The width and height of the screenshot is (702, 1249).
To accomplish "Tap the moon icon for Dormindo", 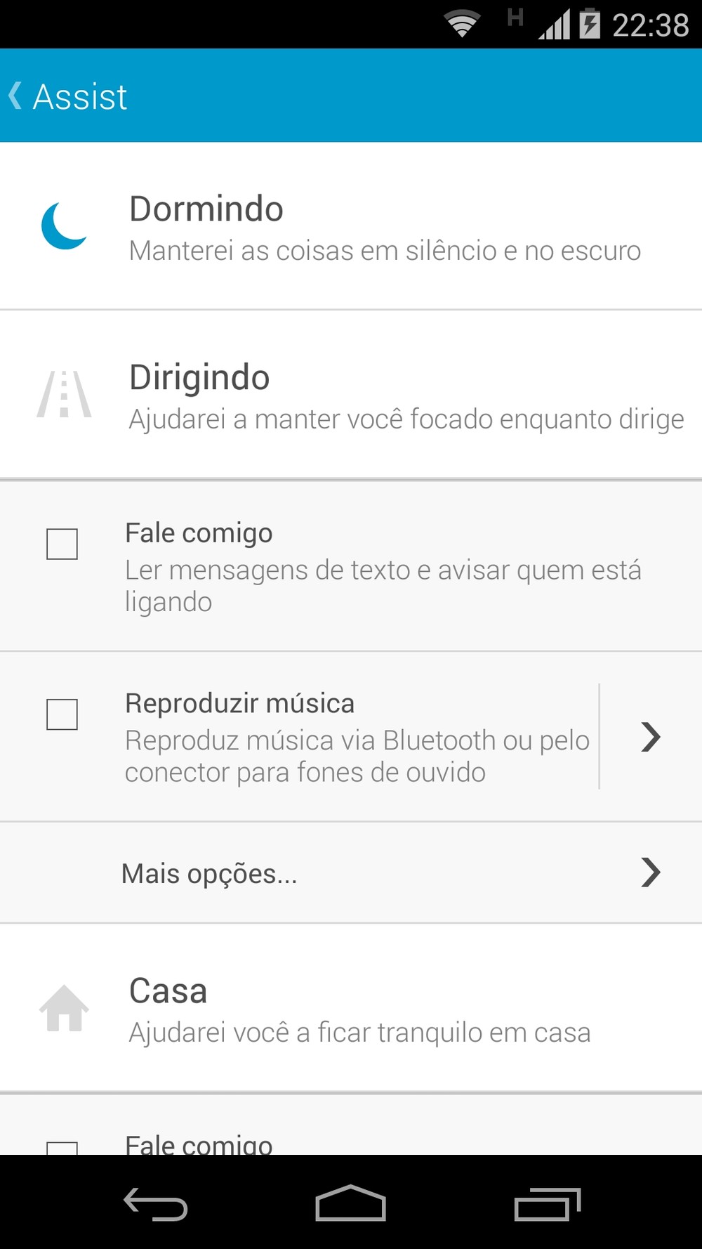I will click(64, 225).
